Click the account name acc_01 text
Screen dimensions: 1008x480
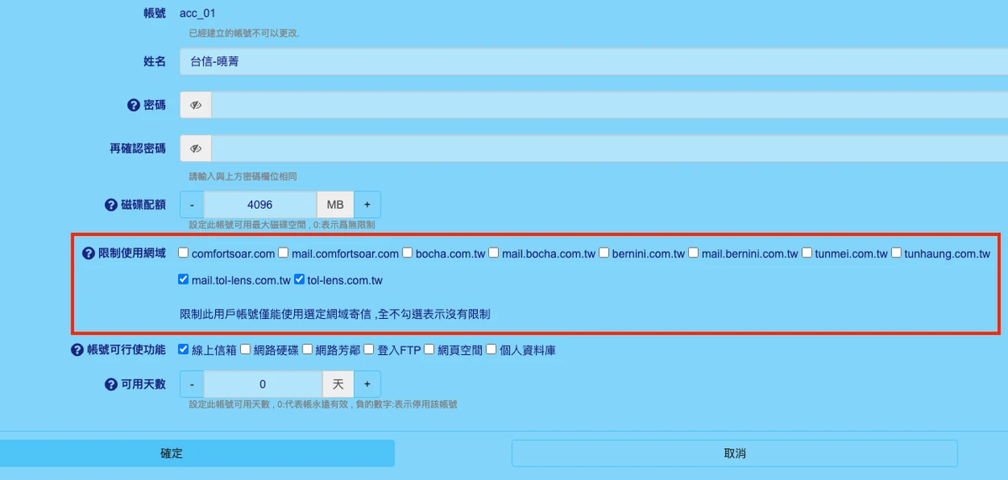point(198,13)
